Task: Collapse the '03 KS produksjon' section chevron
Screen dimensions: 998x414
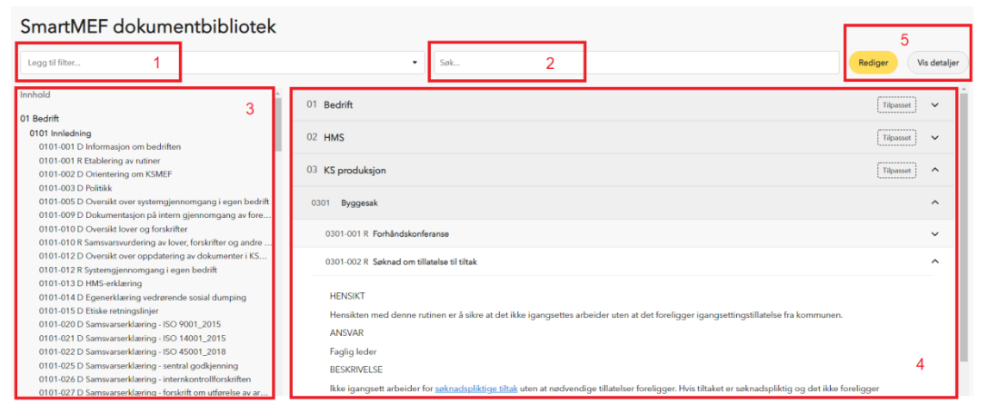Action: tap(935, 170)
